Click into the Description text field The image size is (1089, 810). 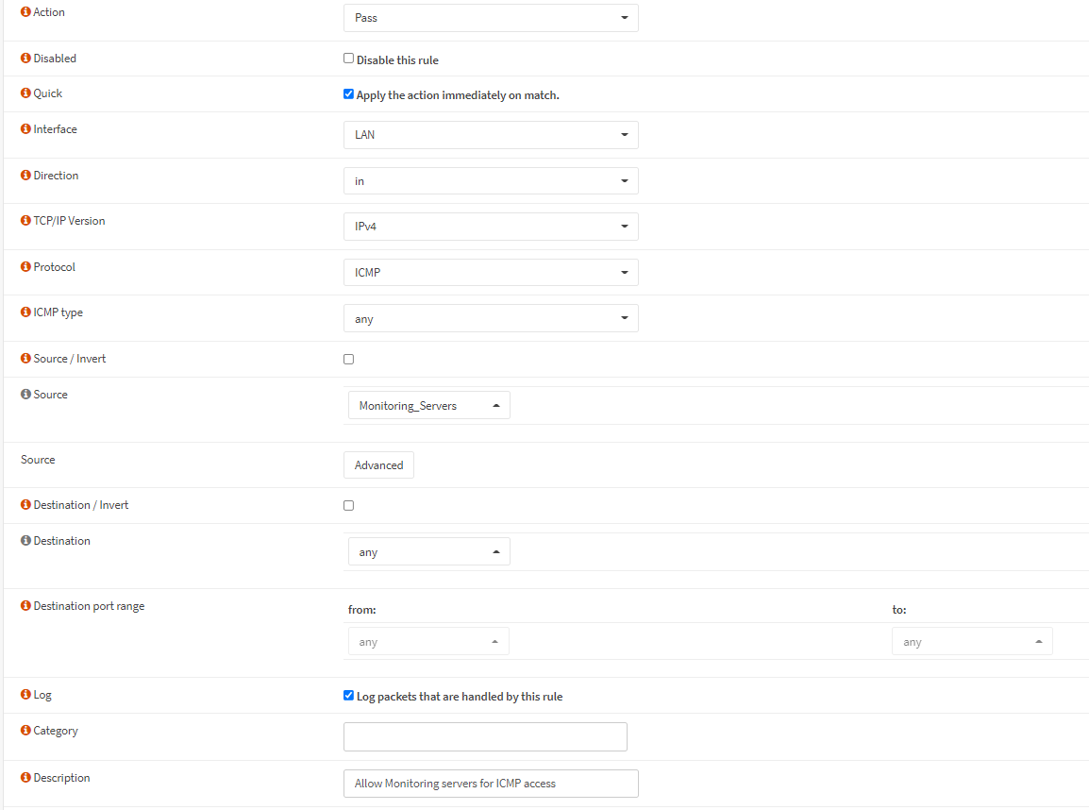pos(491,784)
